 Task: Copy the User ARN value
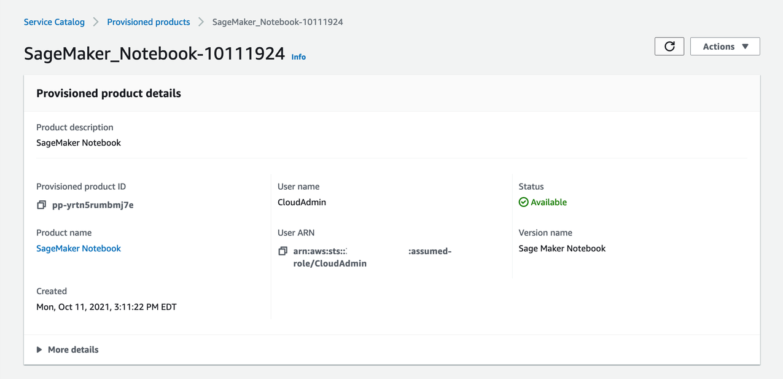click(x=282, y=251)
